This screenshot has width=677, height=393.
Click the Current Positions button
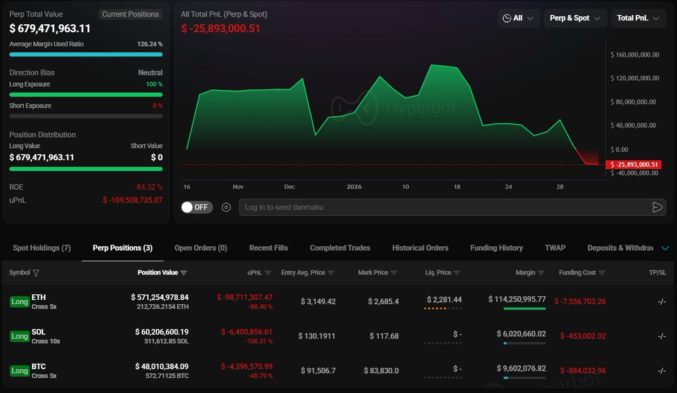tap(130, 14)
